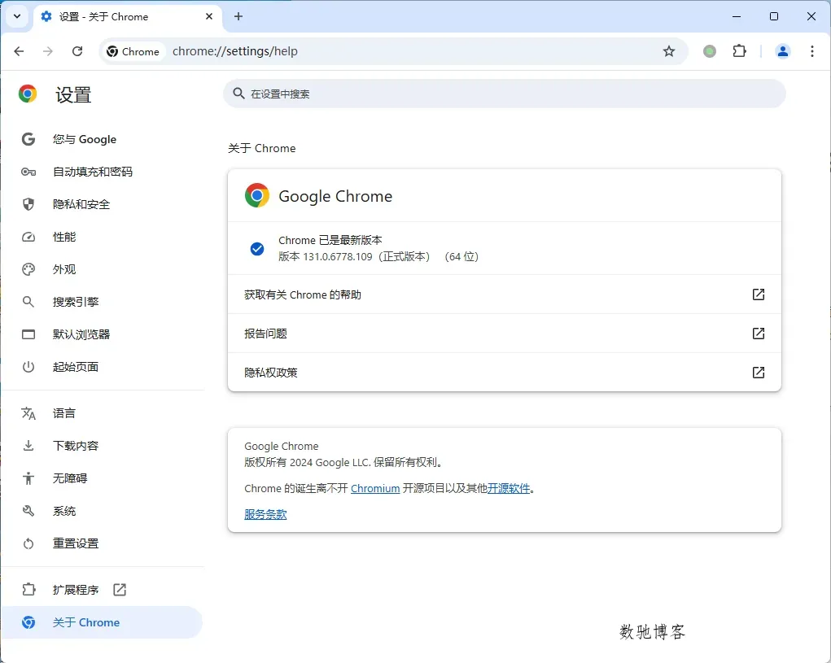Open 您与 Google settings section
This screenshot has height=663, width=831.
click(103, 139)
